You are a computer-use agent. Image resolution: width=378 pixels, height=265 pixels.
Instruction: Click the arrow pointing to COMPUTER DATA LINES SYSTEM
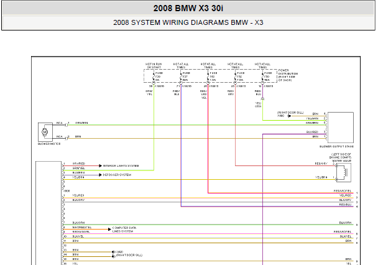pyautogui.click(x=109, y=229)
